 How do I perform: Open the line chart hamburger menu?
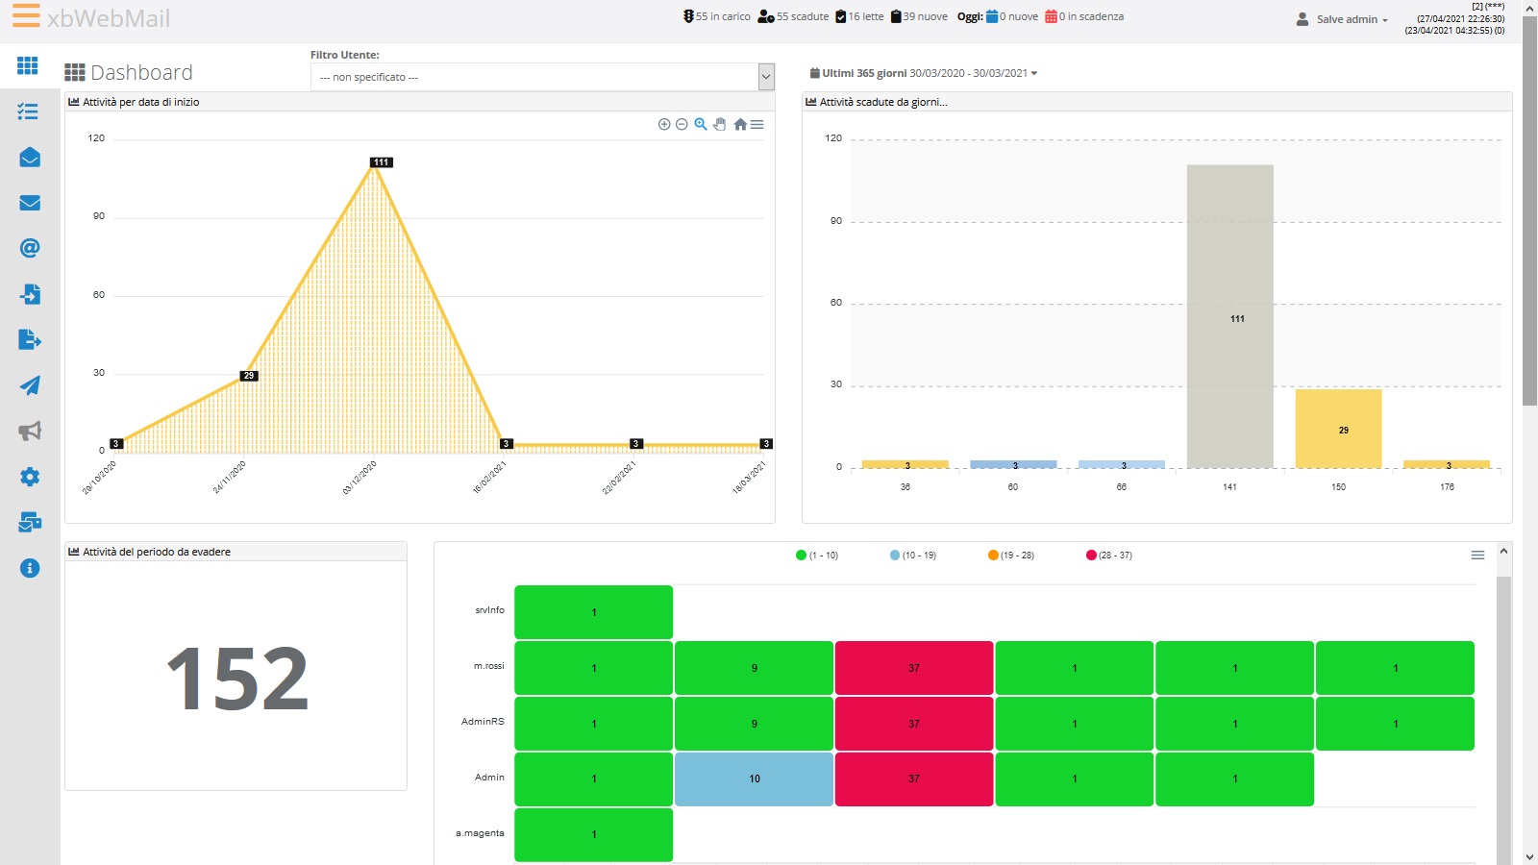click(757, 124)
